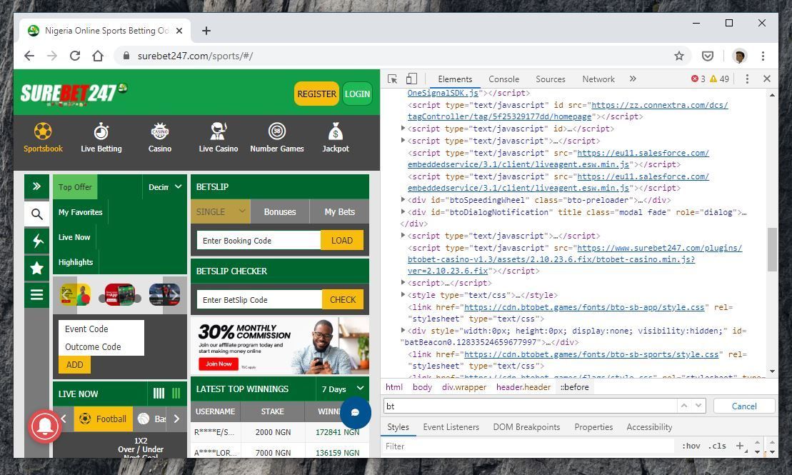Expand the btoSpeedingWheel div node
792x475 pixels.
coord(403,199)
